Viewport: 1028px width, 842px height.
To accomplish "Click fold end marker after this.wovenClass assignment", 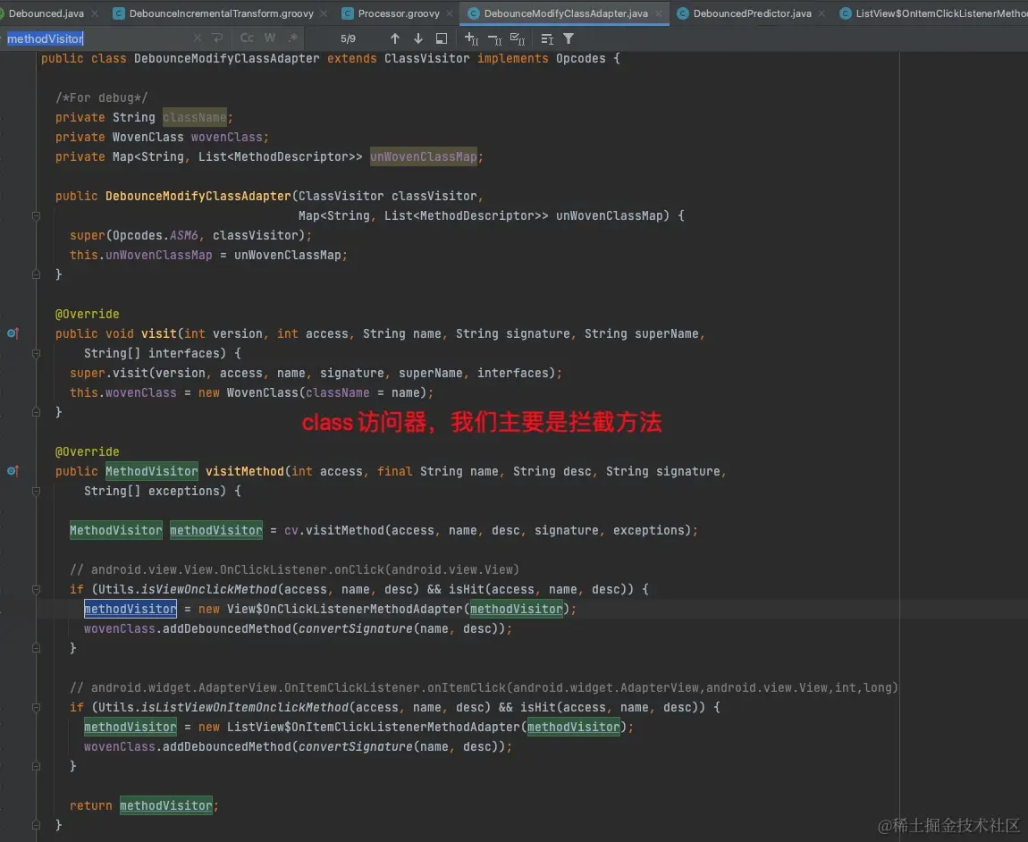I will [x=36, y=412].
